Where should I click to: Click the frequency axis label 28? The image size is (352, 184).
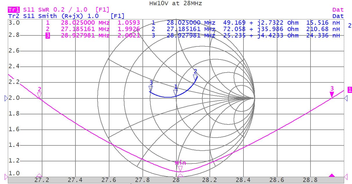click(176, 180)
